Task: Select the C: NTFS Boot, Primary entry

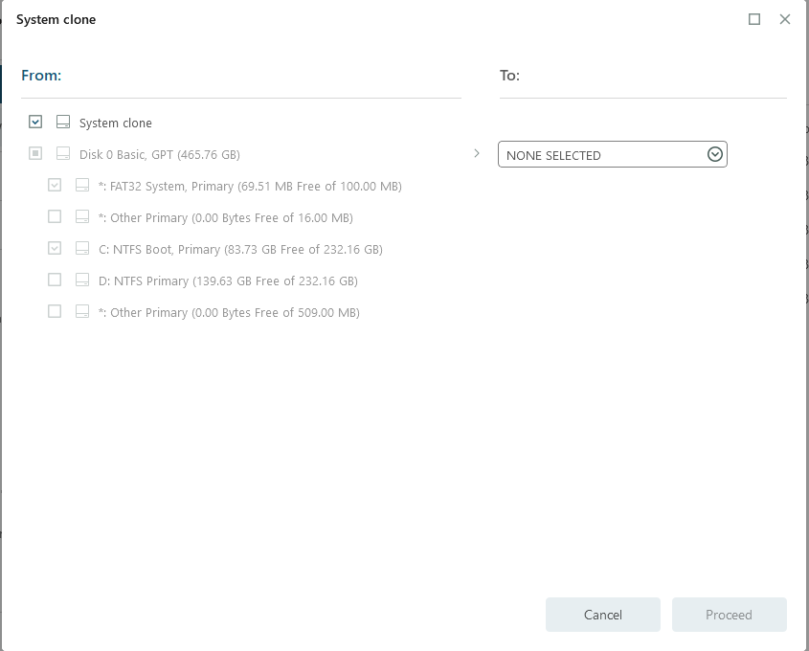Action: [x=240, y=249]
